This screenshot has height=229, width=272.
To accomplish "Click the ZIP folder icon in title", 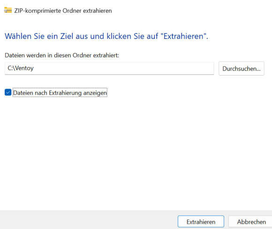I will click(8, 10).
